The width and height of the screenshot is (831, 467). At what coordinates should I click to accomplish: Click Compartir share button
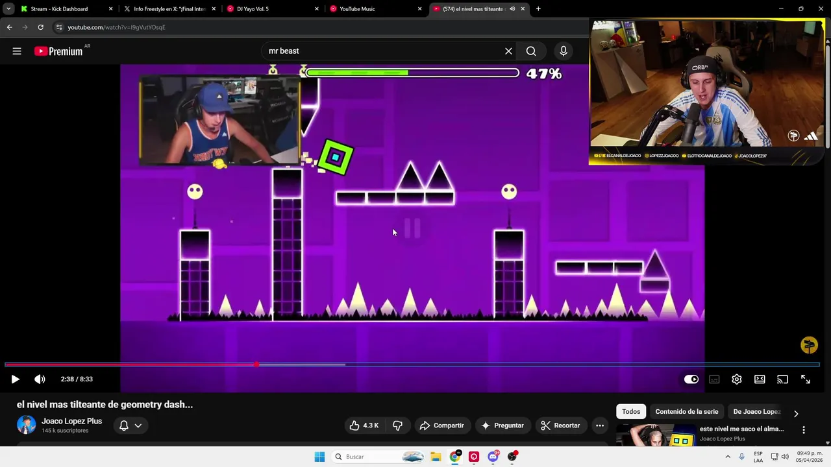pos(441,425)
